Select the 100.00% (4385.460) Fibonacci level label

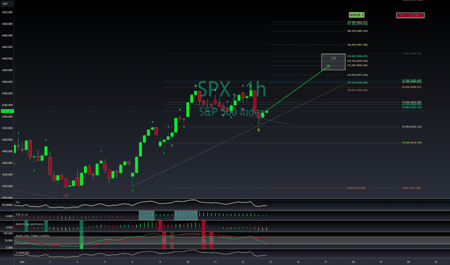(357, 90)
